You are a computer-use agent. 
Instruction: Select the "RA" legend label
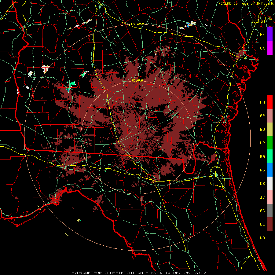coord(262,157)
